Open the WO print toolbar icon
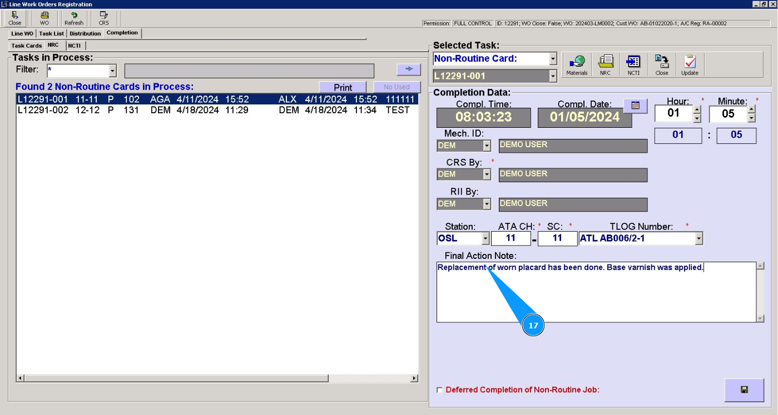Viewport: 778px width, 415px height. (x=44, y=18)
